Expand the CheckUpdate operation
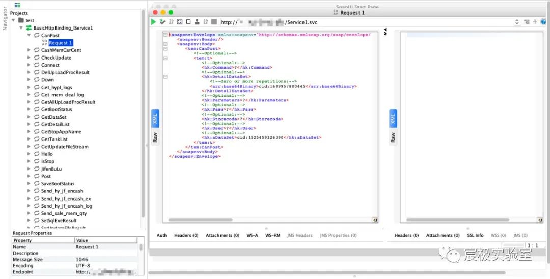The width and height of the screenshot is (550, 279). pos(29,58)
